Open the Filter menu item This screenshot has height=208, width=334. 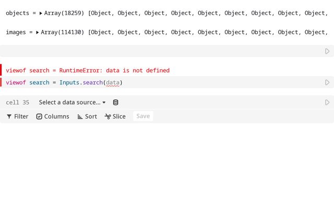click(17, 116)
